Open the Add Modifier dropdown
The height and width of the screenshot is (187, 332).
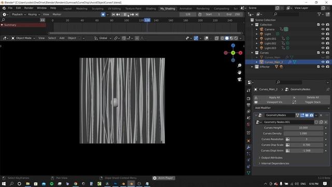click(x=292, y=108)
